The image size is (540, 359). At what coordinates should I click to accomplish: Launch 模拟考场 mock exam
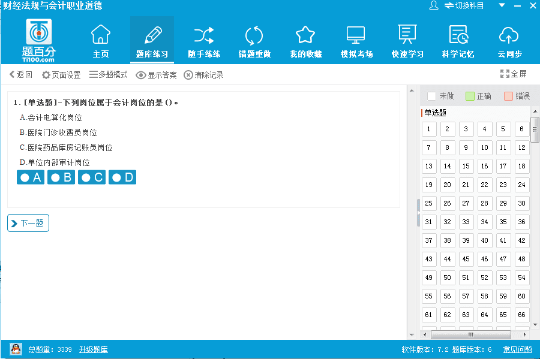pyautogui.click(x=356, y=40)
